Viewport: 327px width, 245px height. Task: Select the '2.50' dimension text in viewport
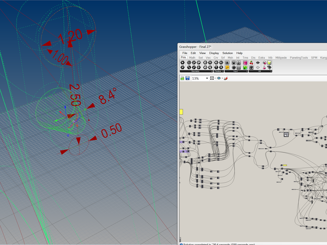[75, 95]
